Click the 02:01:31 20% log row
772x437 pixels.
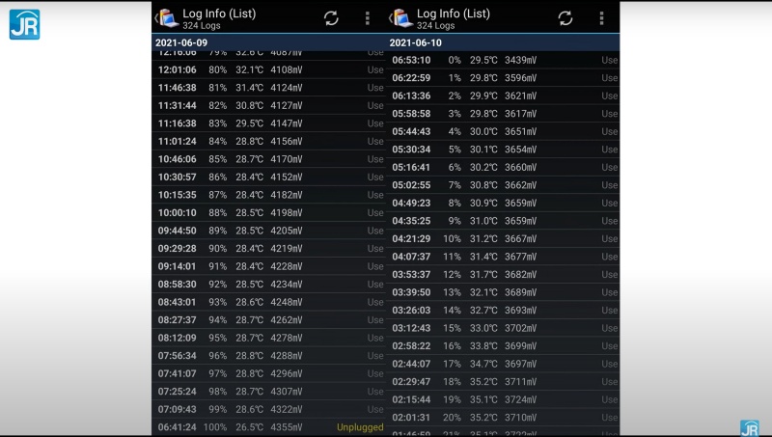504,417
